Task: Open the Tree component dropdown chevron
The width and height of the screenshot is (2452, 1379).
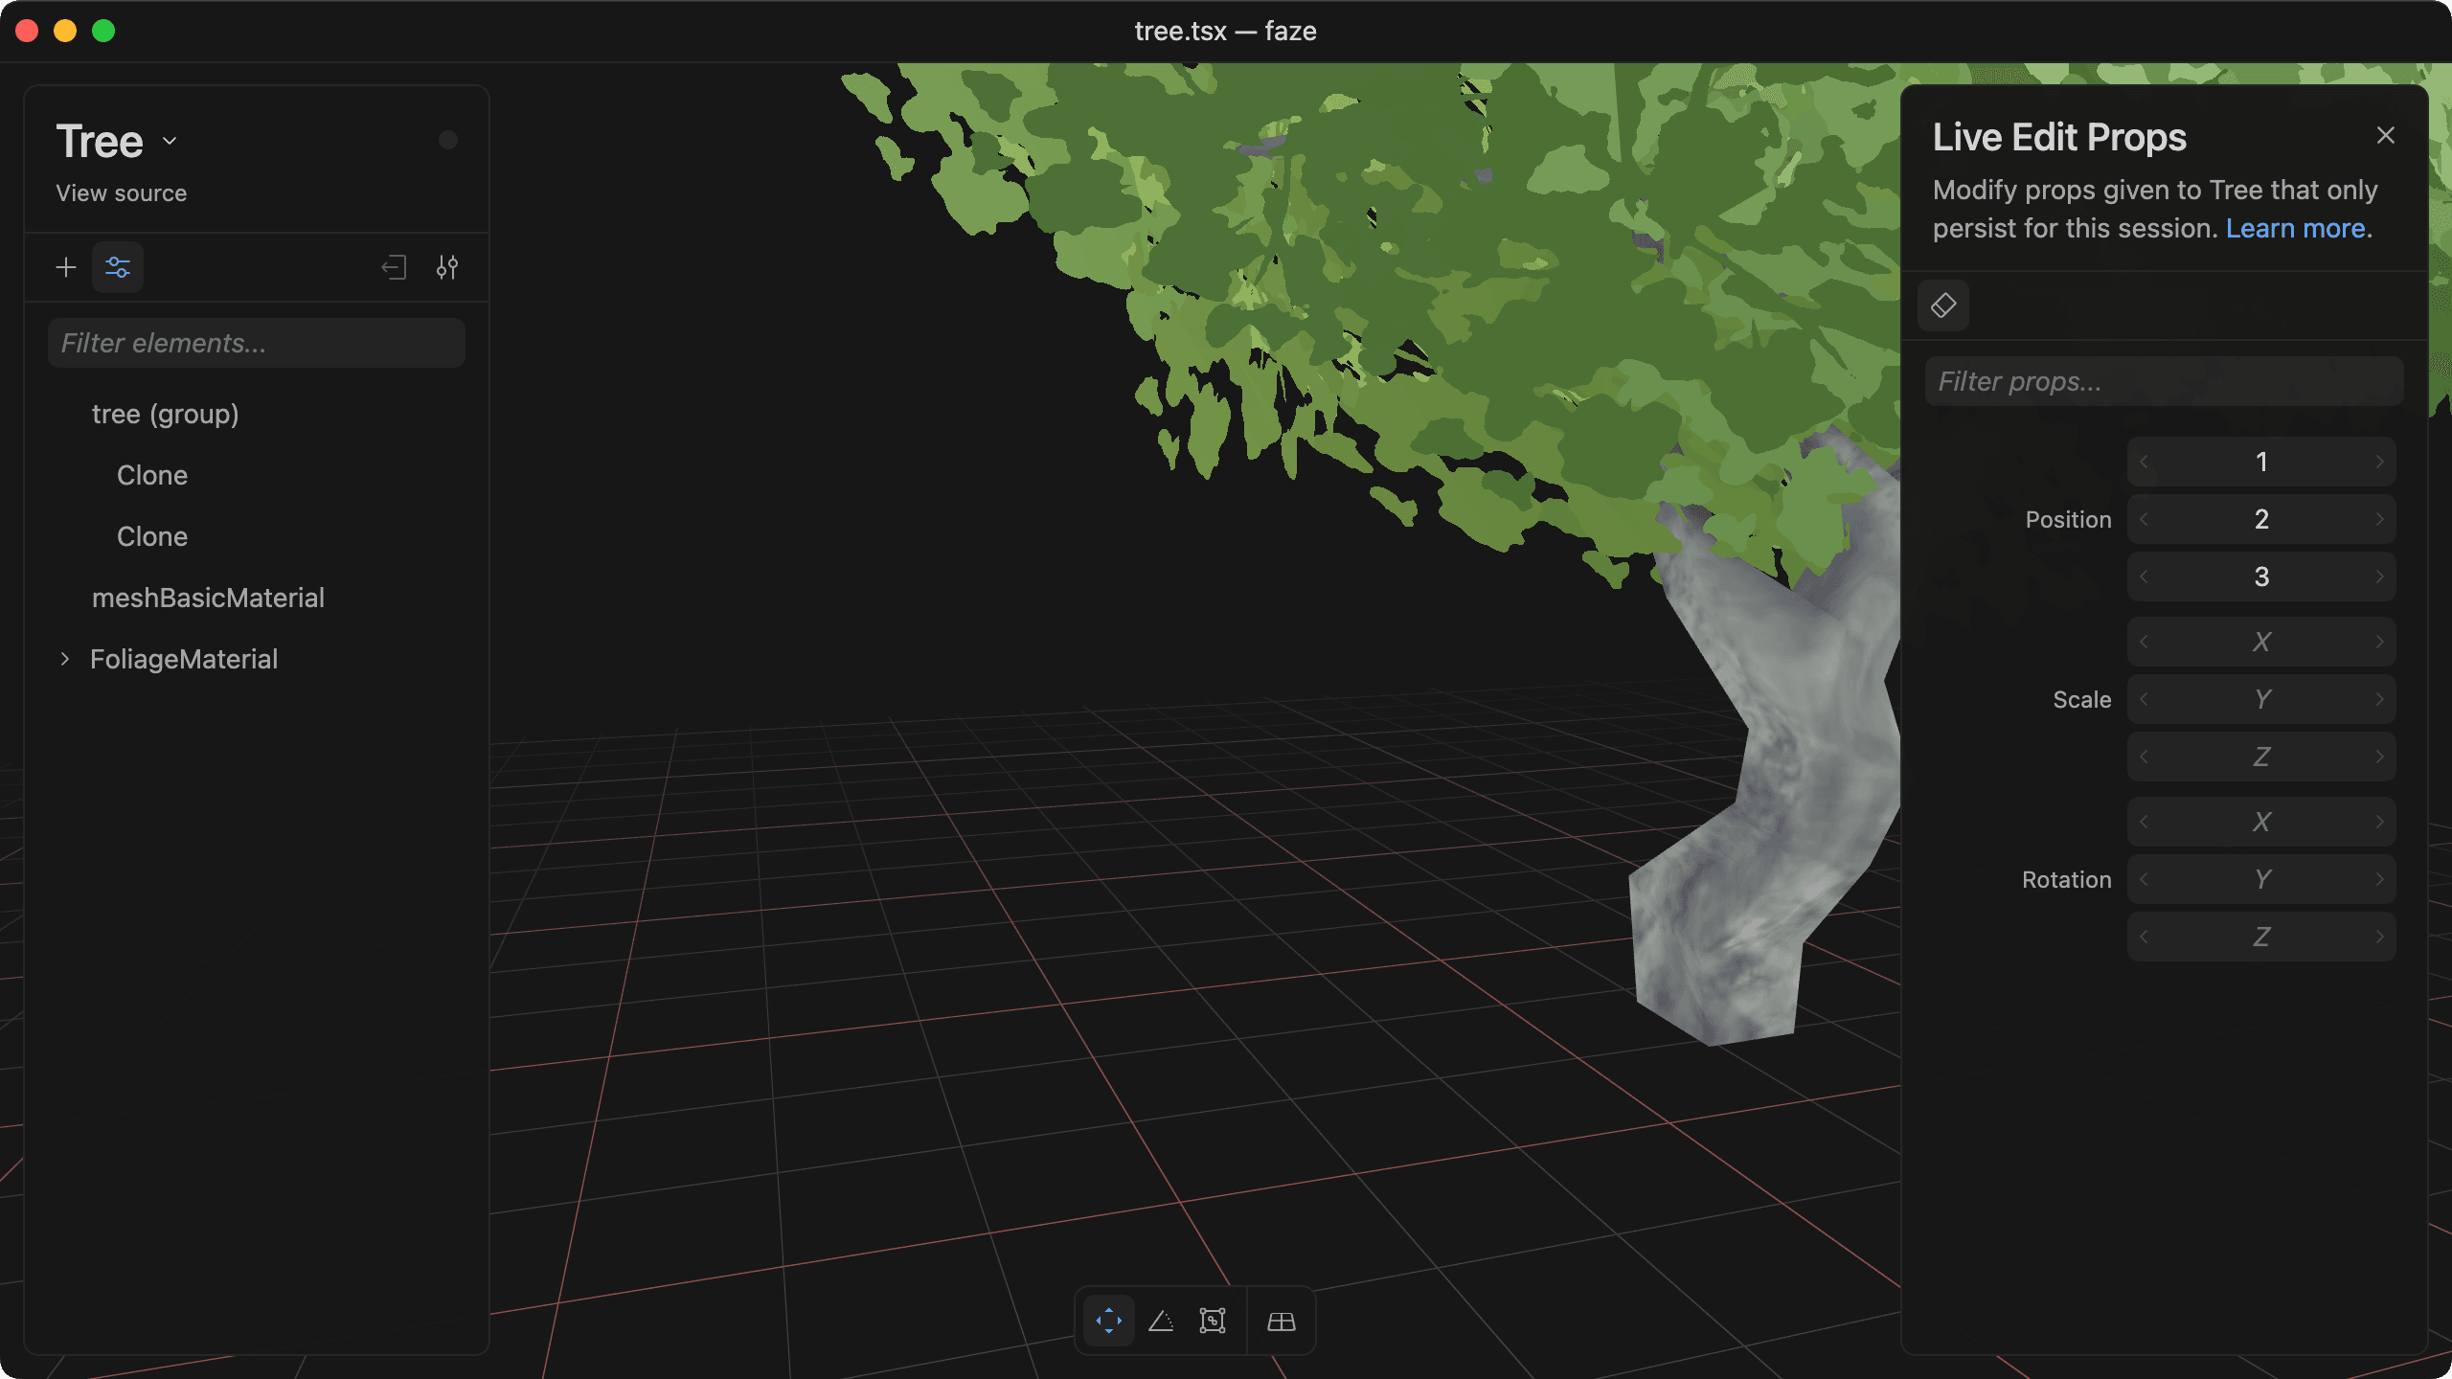Action: 170,141
